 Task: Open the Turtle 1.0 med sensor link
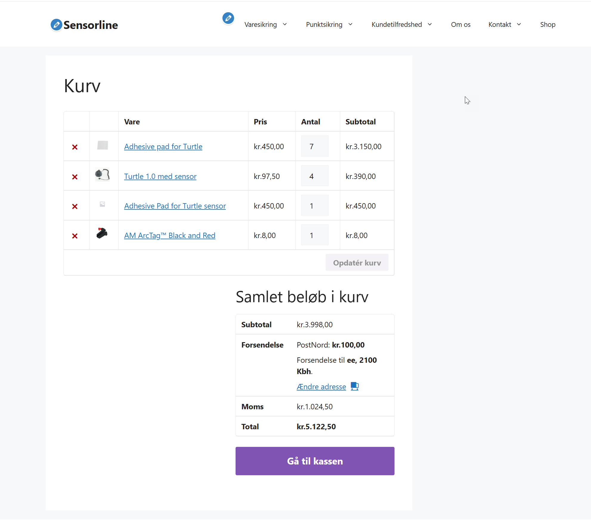click(x=160, y=176)
